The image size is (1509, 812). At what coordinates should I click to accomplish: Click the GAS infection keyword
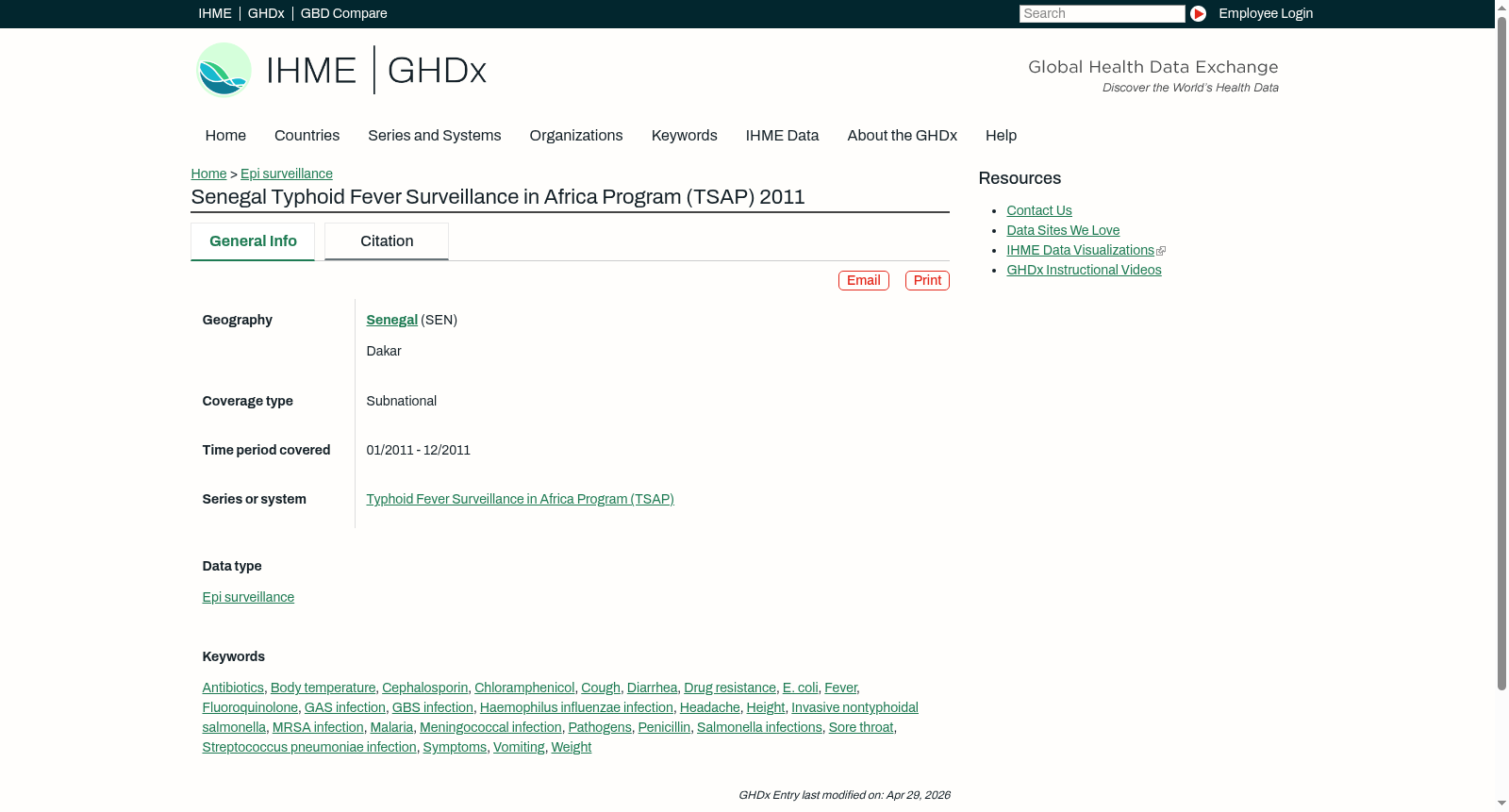tap(345, 707)
